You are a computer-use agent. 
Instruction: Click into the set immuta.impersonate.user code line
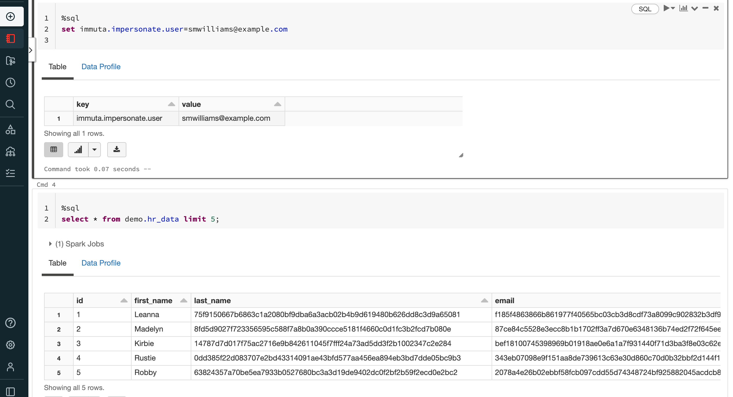click(x=174, y=29)
